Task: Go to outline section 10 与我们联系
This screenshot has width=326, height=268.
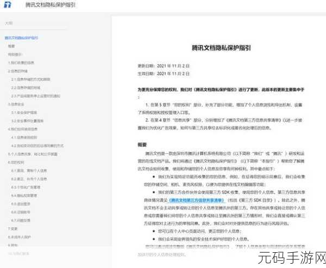Action: coord(18,254)
